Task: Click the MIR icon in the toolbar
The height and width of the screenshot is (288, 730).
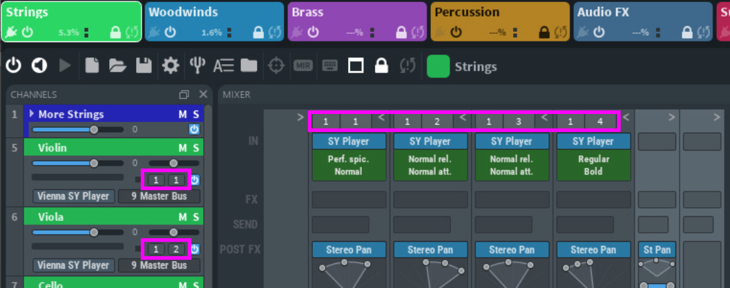Action: coord(302,66)
